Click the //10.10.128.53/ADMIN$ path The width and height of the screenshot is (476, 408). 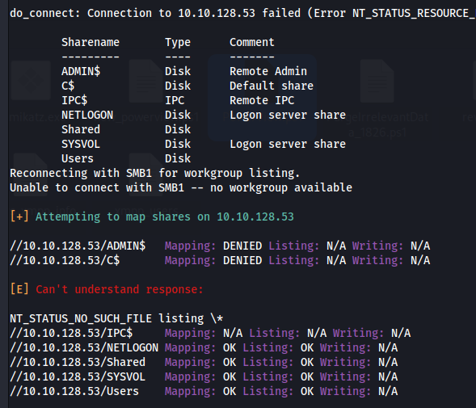click(x=78, y=246)
